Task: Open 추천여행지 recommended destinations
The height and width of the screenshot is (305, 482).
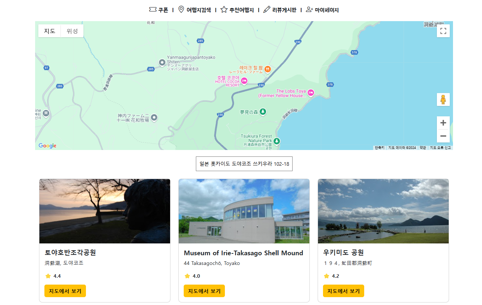Action: coord(237,10)
